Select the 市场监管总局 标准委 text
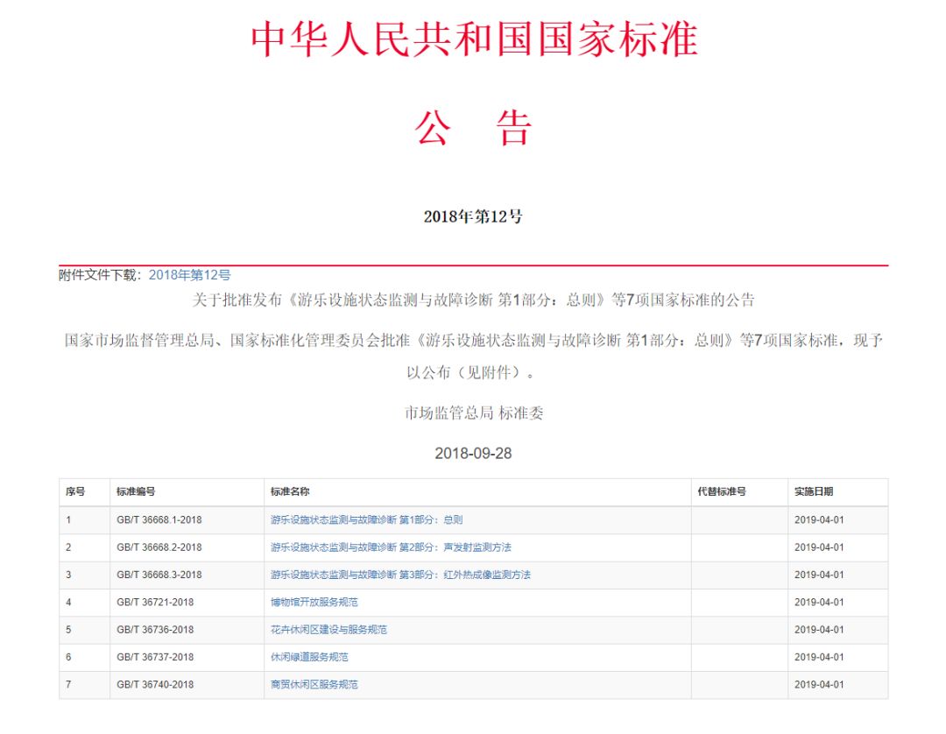The width and height of the screenshot is (946, 734). 474,413
